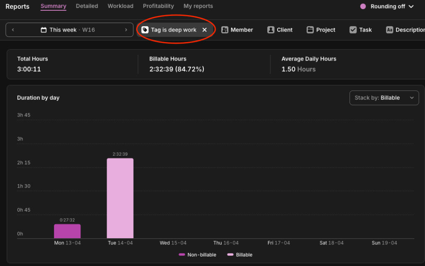Expand the Stack by: Billable dropdown
The image size is (425, 266).
coord(384,98)
